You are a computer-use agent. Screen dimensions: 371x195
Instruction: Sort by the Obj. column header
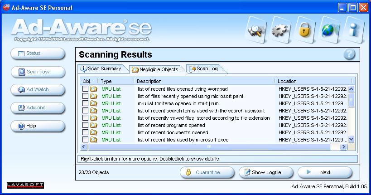click(x=89, y=81)
